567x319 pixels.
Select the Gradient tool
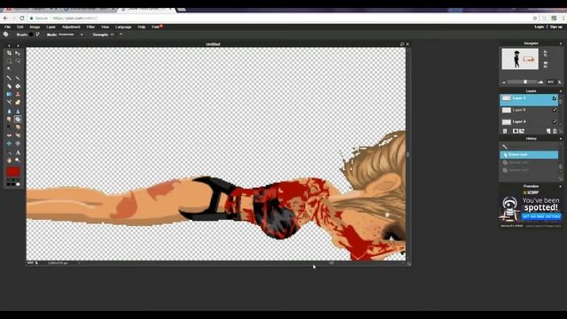coord(9,94)
